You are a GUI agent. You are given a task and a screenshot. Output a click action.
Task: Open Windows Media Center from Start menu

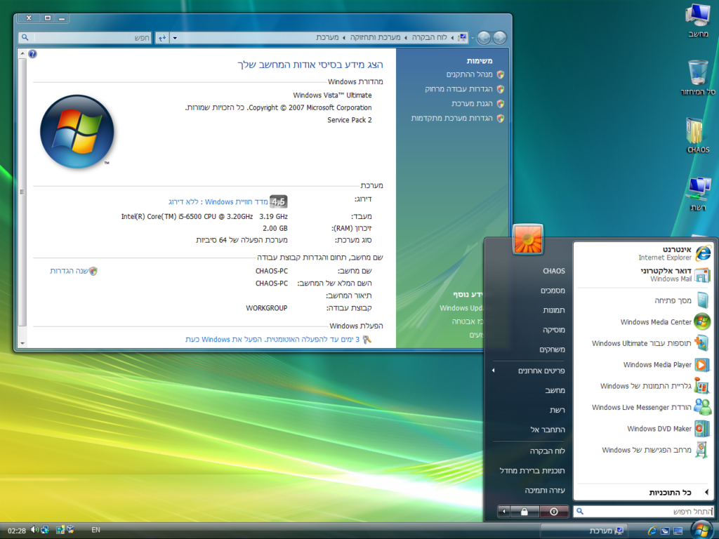click(x=643, y=321)
